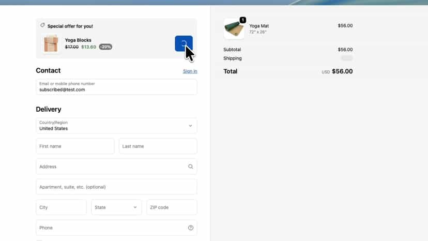Click the Country/Region chevron arrow
428x241 pixels.
click(x=190, y=126)
